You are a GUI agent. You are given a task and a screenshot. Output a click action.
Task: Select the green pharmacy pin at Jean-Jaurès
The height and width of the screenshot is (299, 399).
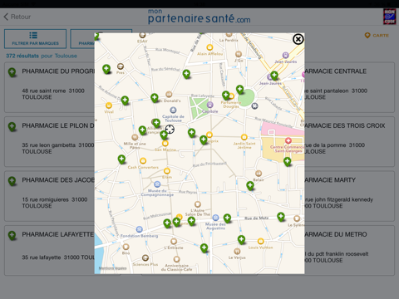274,76
